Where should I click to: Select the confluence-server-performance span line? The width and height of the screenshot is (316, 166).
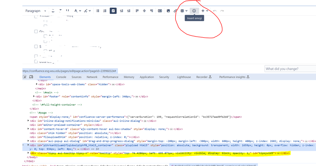(136, 117)
